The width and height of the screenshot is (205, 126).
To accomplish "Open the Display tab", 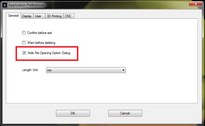I will [x=27, y=16].
